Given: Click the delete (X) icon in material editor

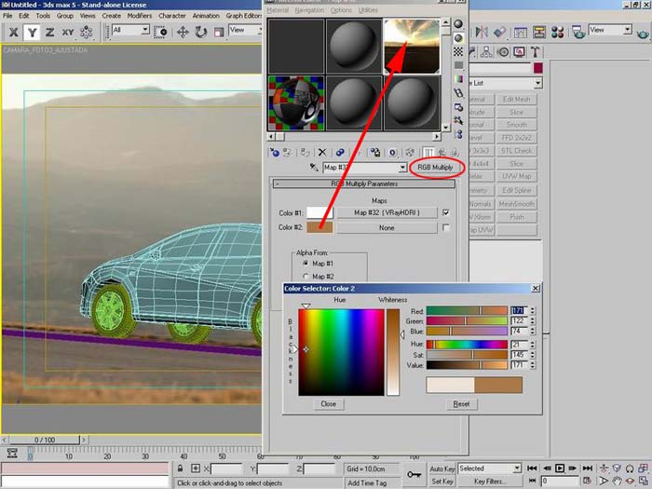Looking at the screenshot, I should pyautogui.click(x=322, y=152).
